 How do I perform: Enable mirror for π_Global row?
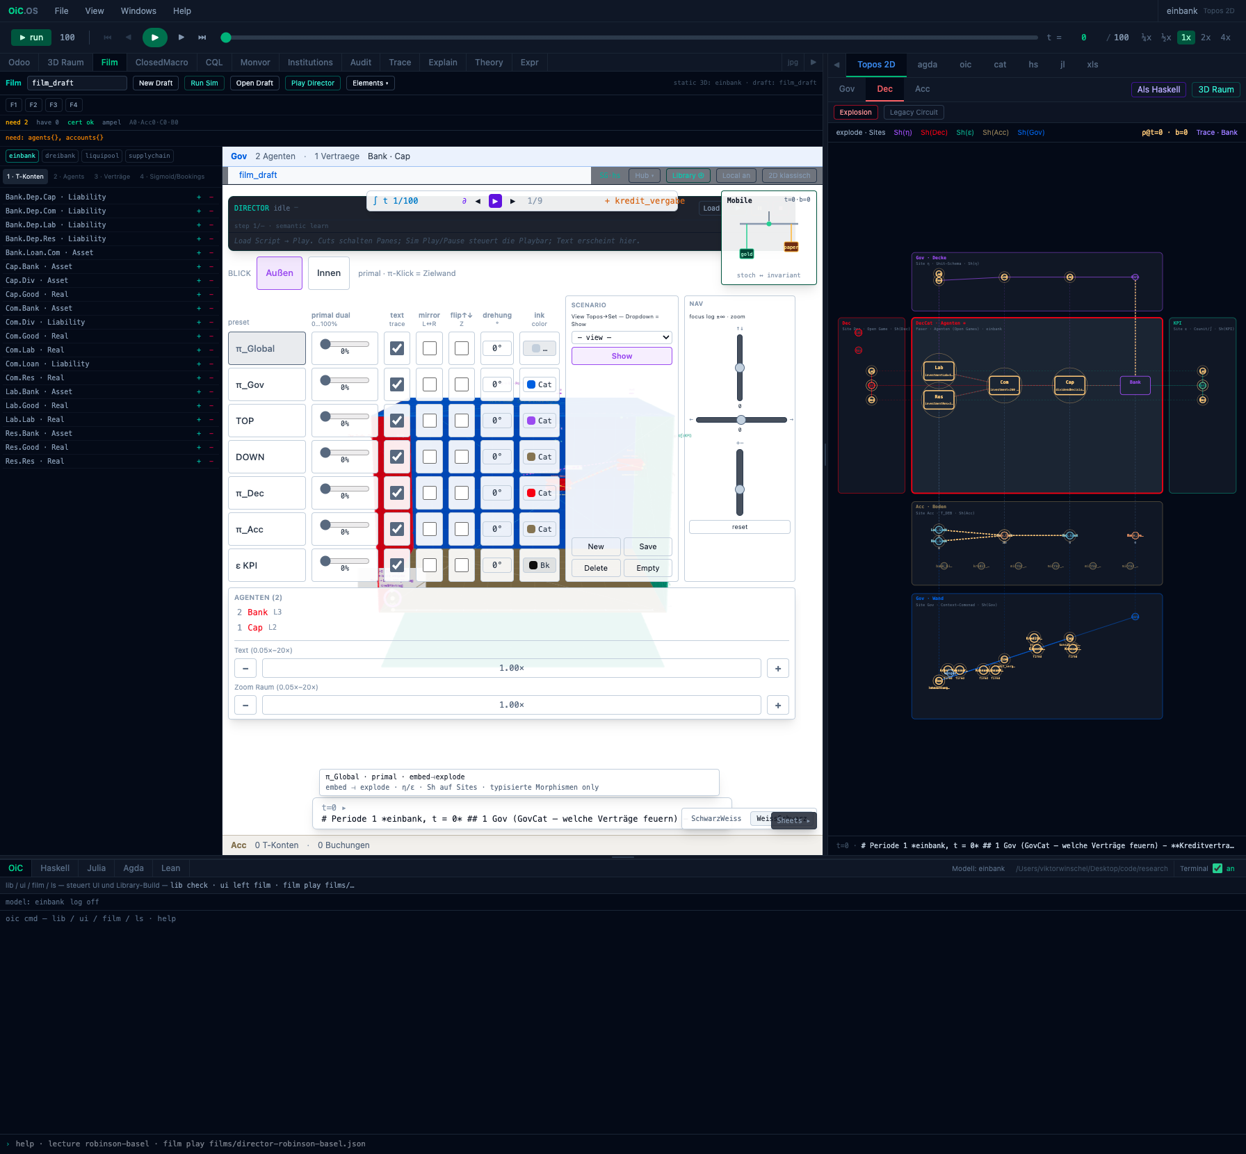click(430, 348)
